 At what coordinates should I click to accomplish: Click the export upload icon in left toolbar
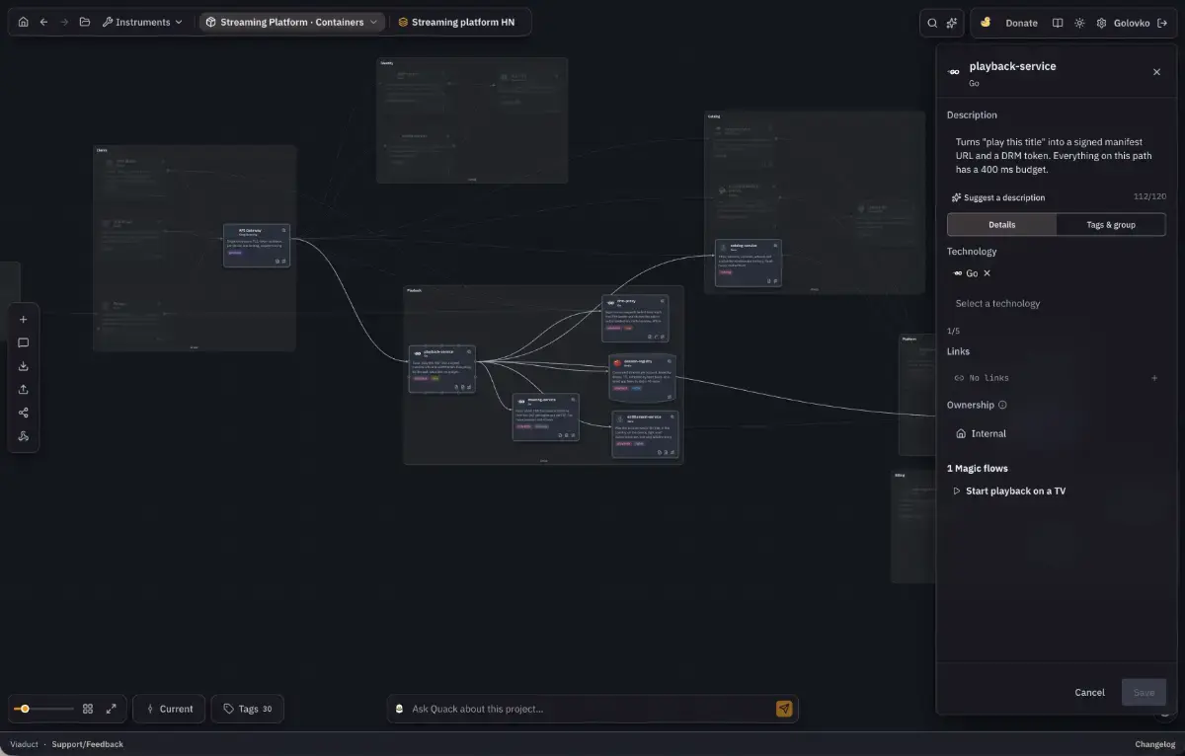(x=24, y=389)
